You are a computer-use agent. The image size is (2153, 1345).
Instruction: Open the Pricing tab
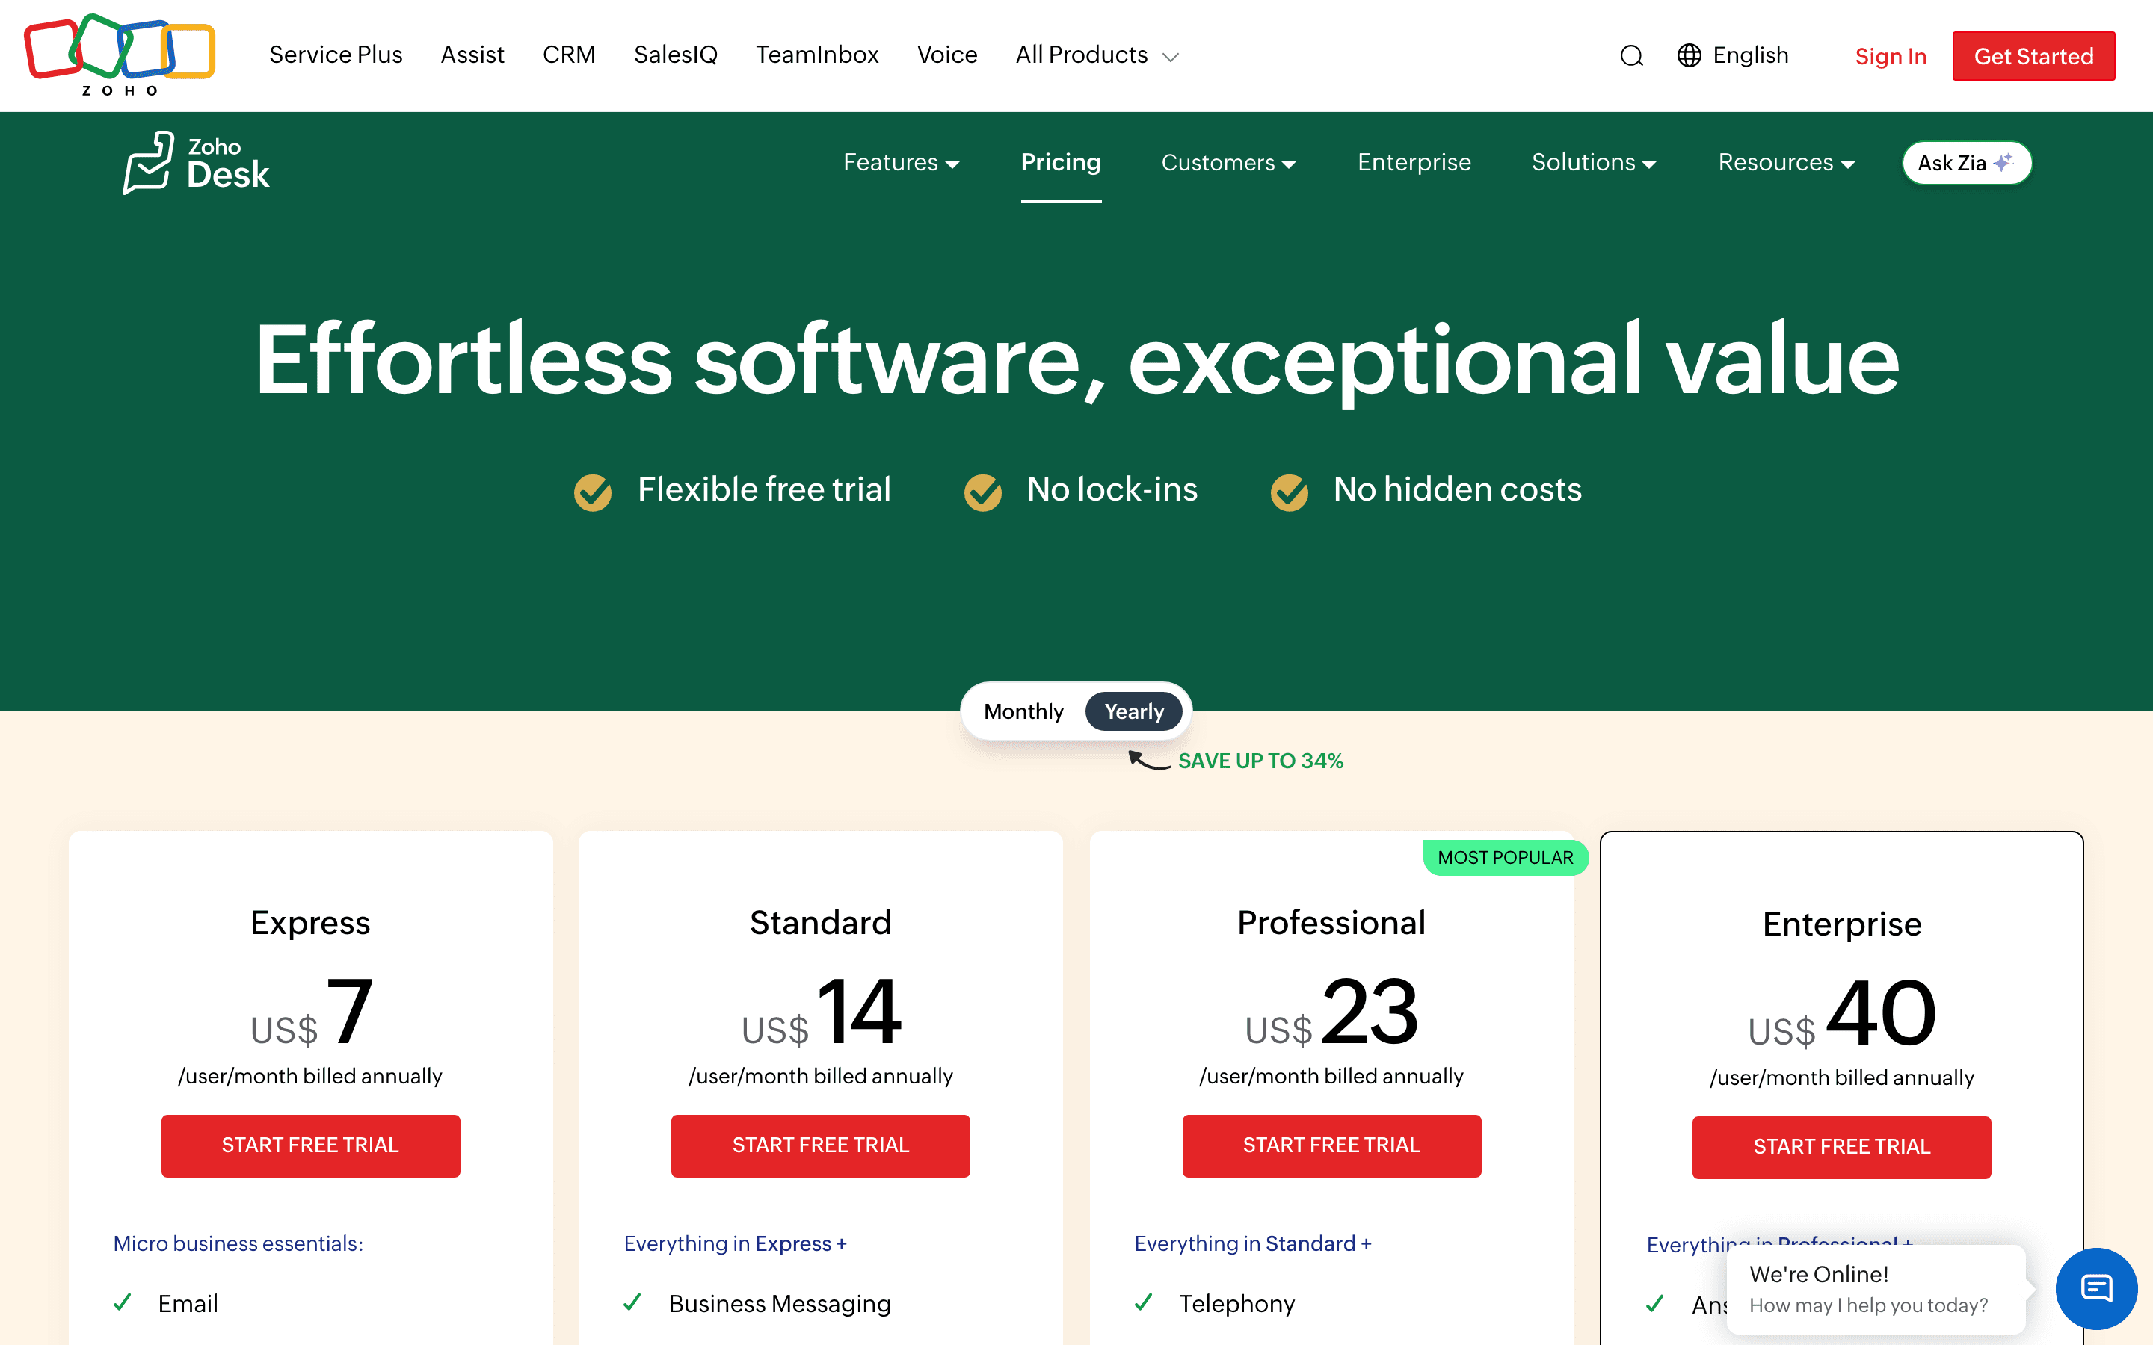1061,163
